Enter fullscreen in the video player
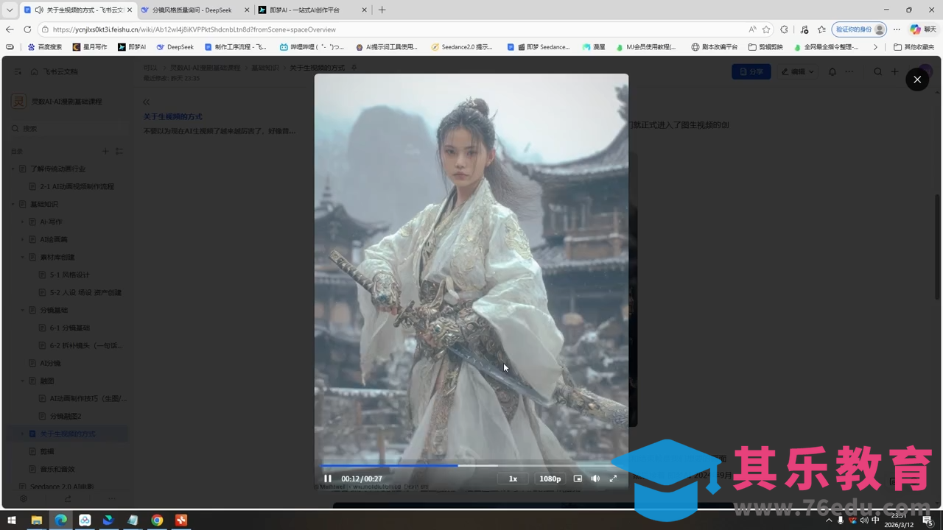The width and height of the screenshot is (943, 530). click(614, 478)
